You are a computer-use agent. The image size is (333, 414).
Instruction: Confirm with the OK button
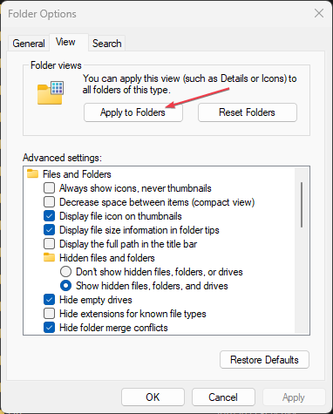[153, 397]
